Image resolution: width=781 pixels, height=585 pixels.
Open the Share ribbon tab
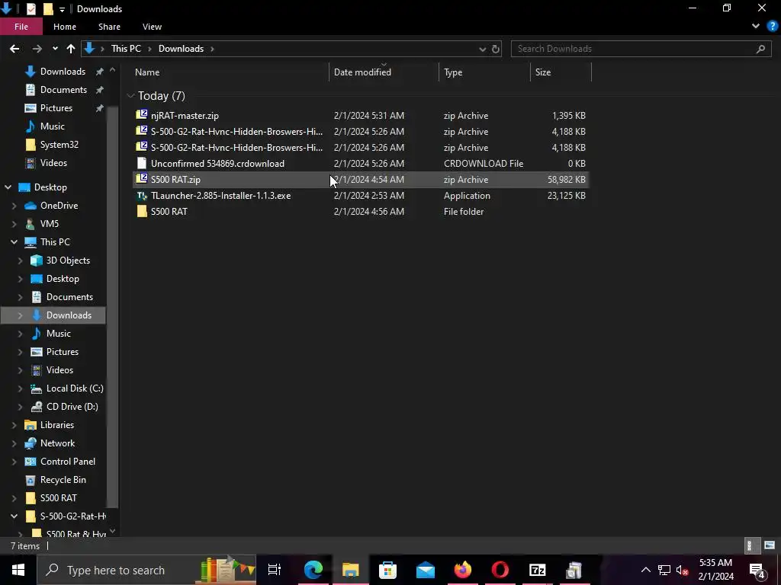tap(109, 27)
